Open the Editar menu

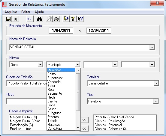point(26,12)
